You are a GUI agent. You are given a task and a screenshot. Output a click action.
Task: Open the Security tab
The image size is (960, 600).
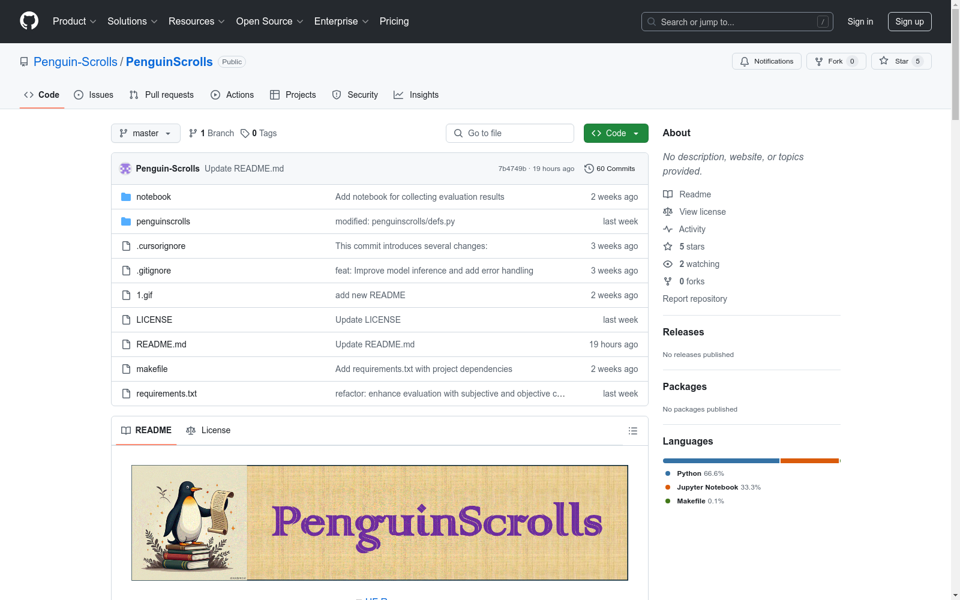click(355, 95)
